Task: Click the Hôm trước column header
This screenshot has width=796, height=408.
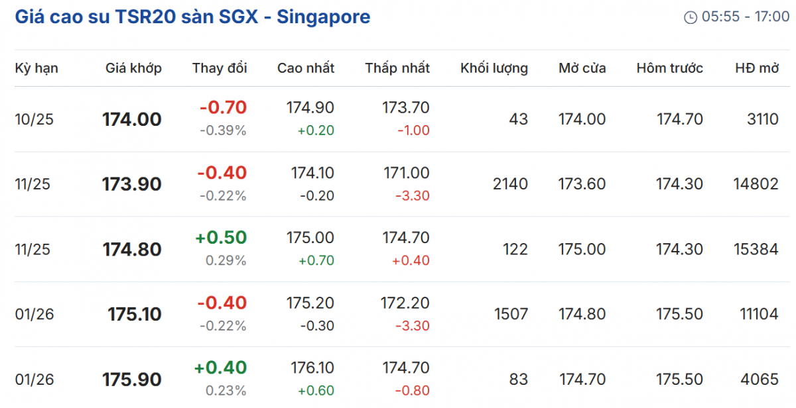Action: 669,68
